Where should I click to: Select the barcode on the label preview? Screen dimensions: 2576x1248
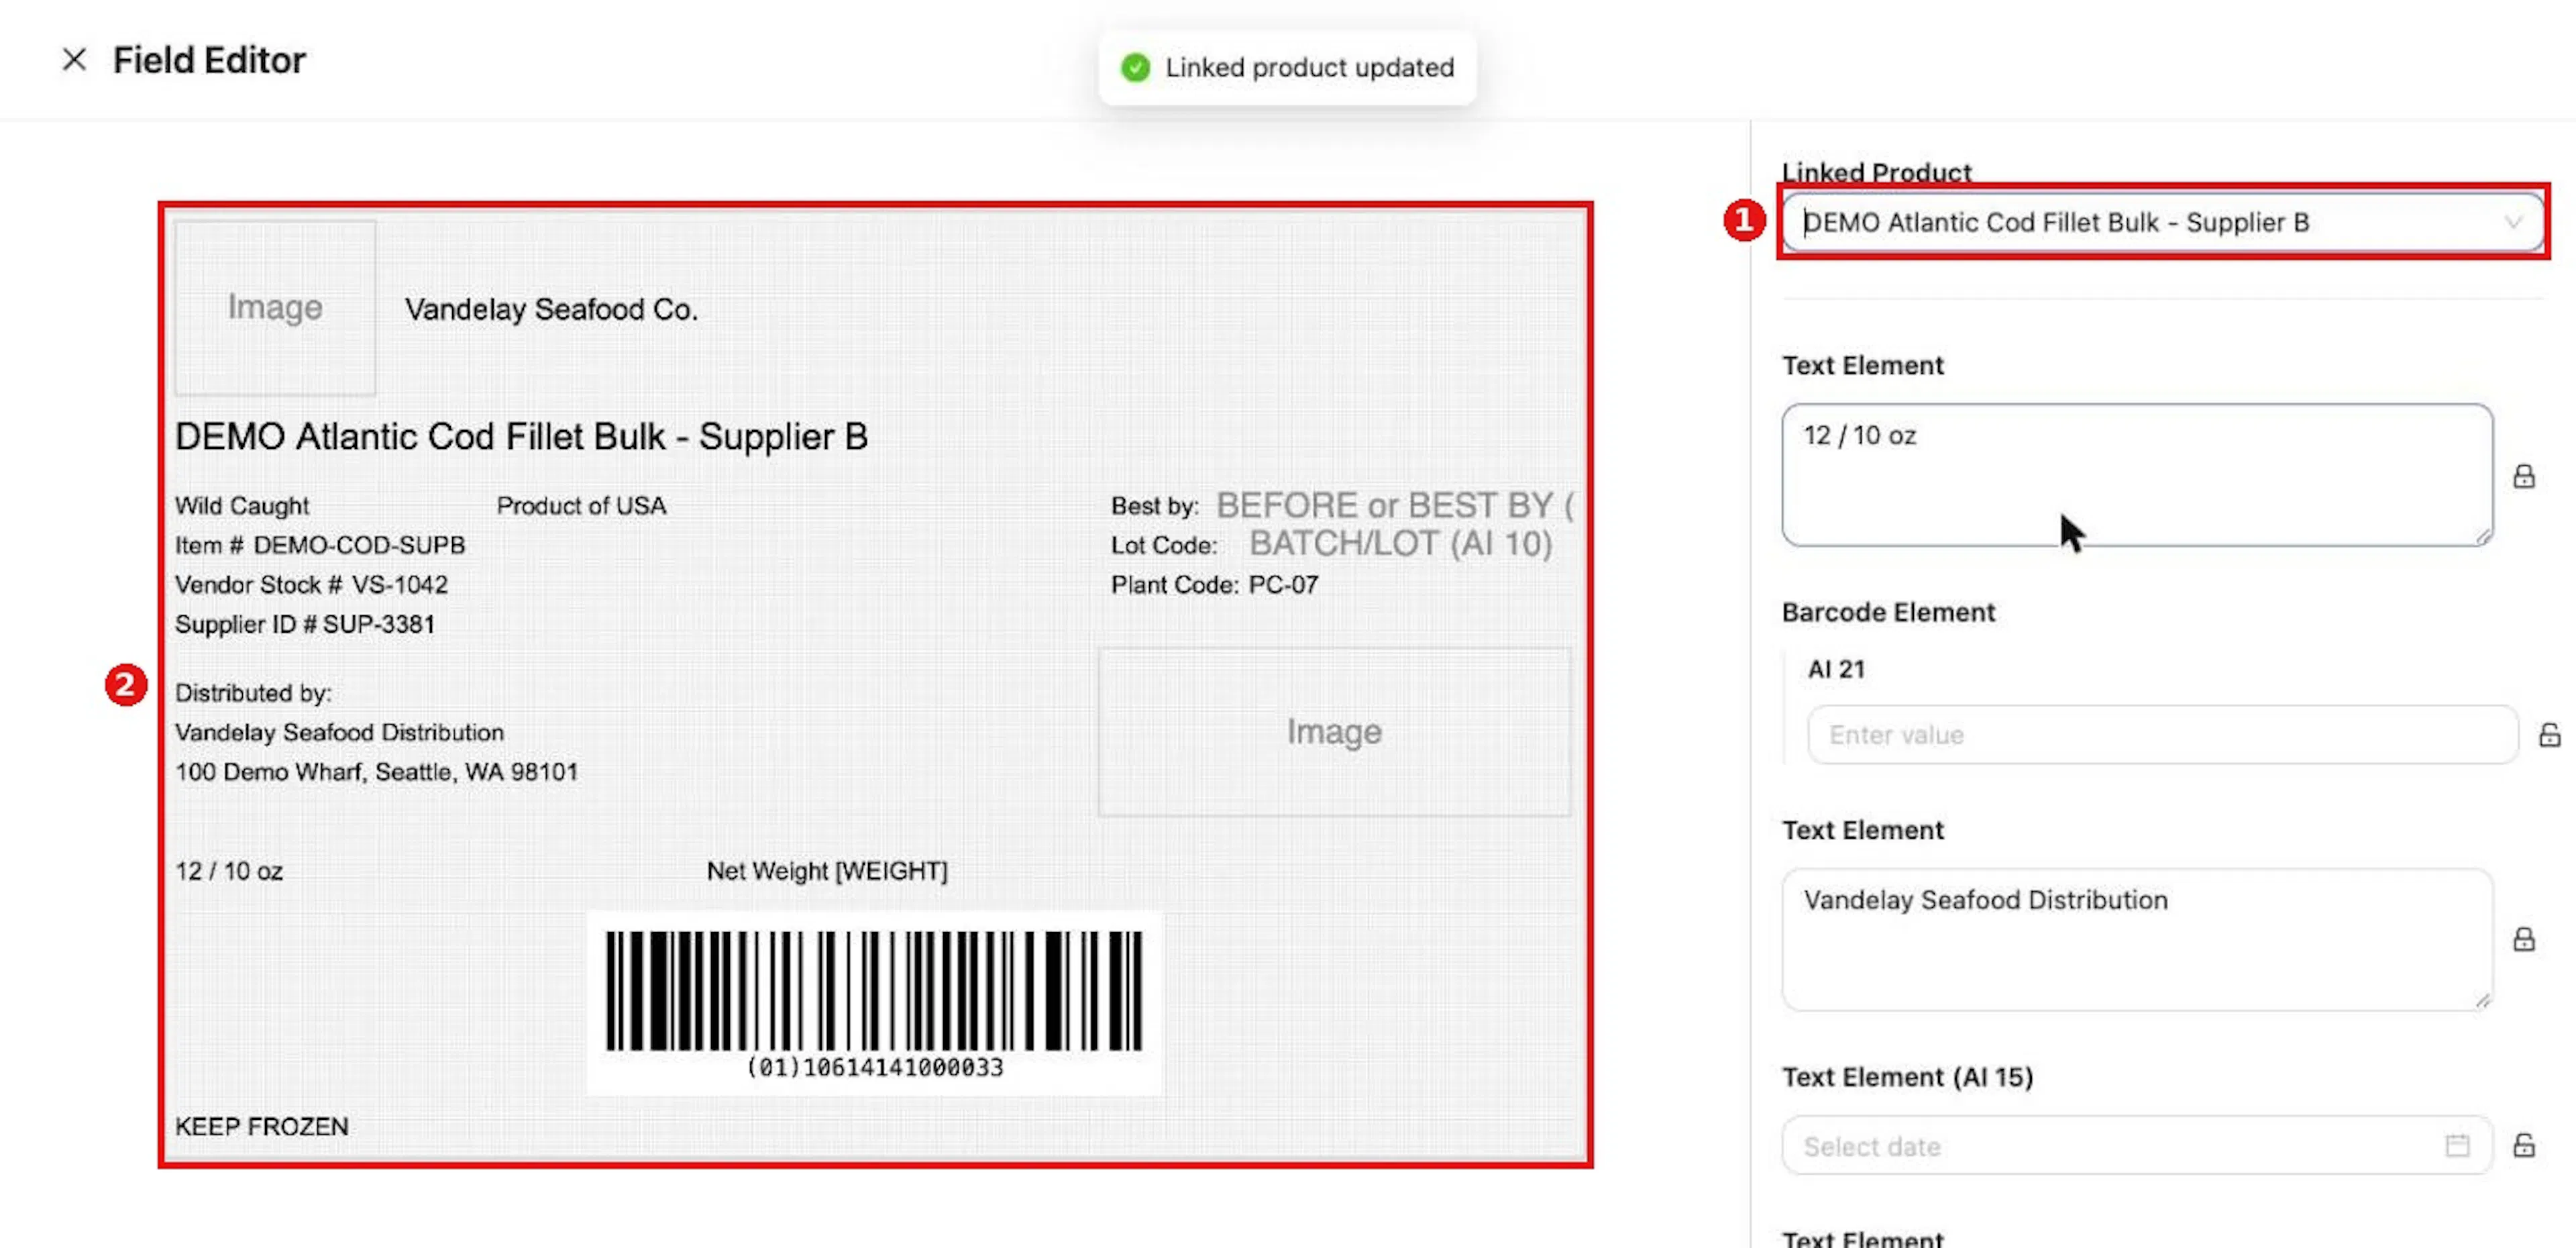[874, 1003]
